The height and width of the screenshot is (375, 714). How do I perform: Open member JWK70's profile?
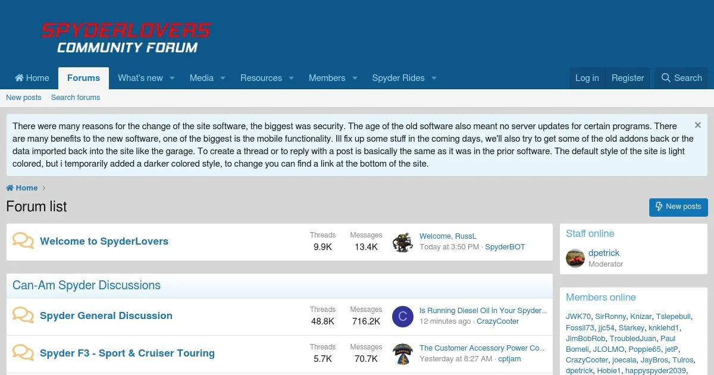coord(578,317)
